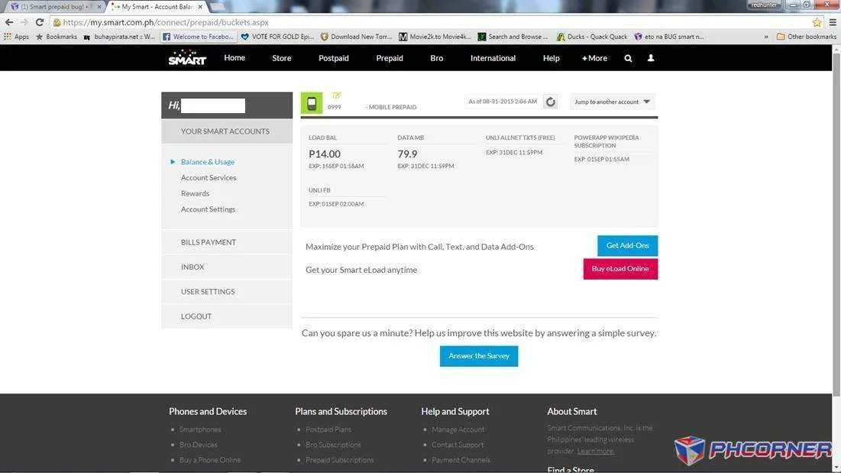Open the Home menu item
This screenshot has height=473, width=841.
pyautogui.click(x=235, y=58)
